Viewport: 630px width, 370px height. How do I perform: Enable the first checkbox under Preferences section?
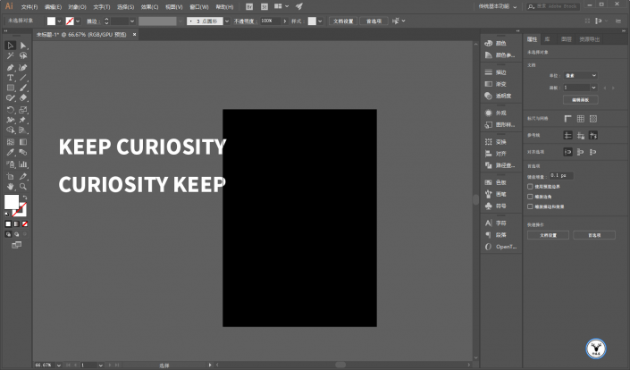(x=530, y=187)
